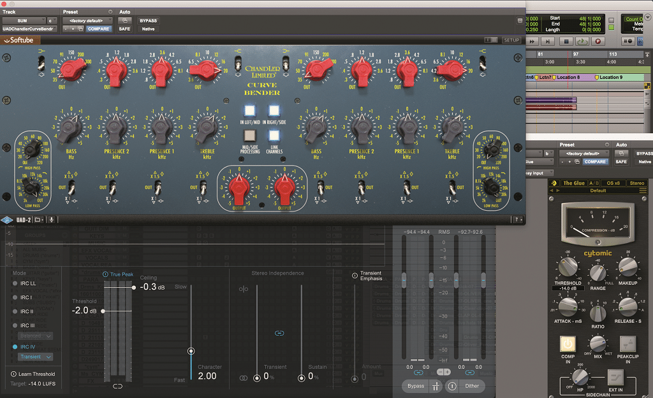The image size is (653, 398).
Task: Click the Location 8 marker
Action: click(x=566, y=77)
